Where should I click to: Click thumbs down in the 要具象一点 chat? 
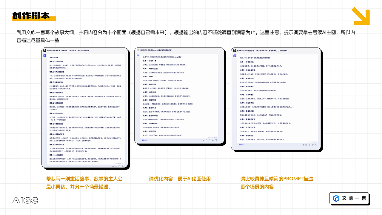point(316,145)
